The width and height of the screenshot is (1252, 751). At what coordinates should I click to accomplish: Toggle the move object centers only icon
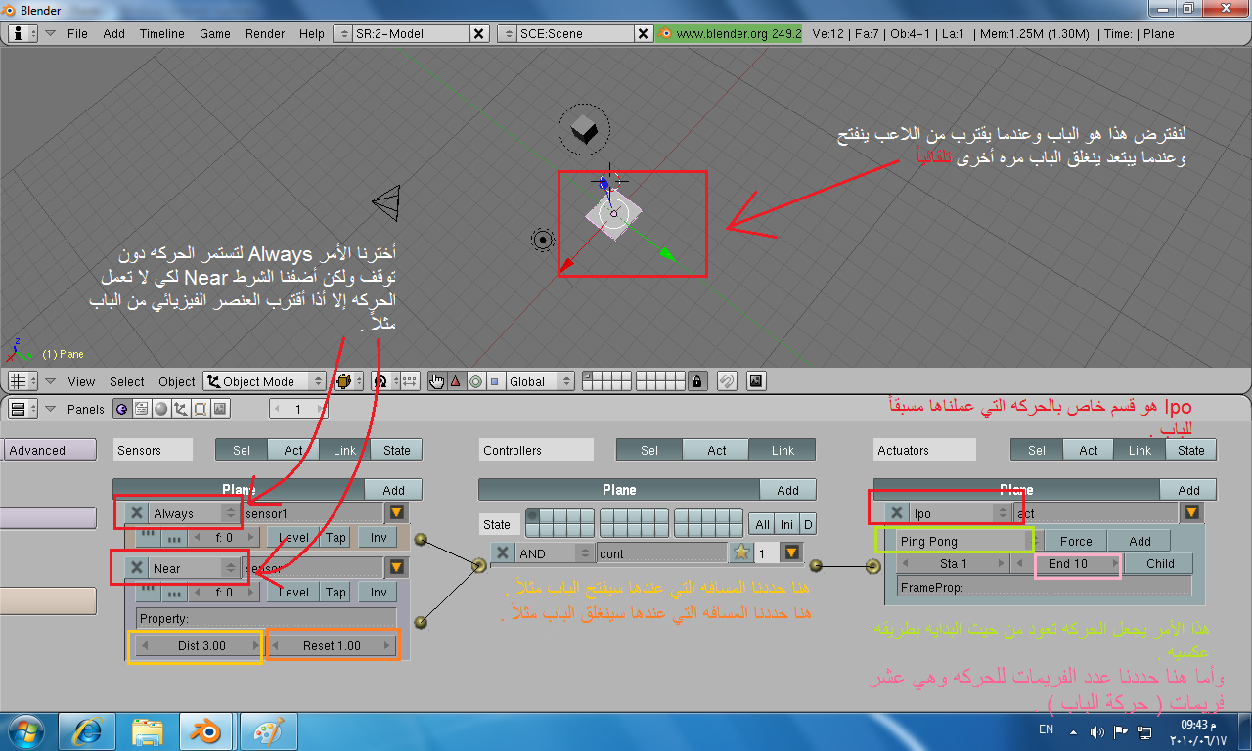410,381
